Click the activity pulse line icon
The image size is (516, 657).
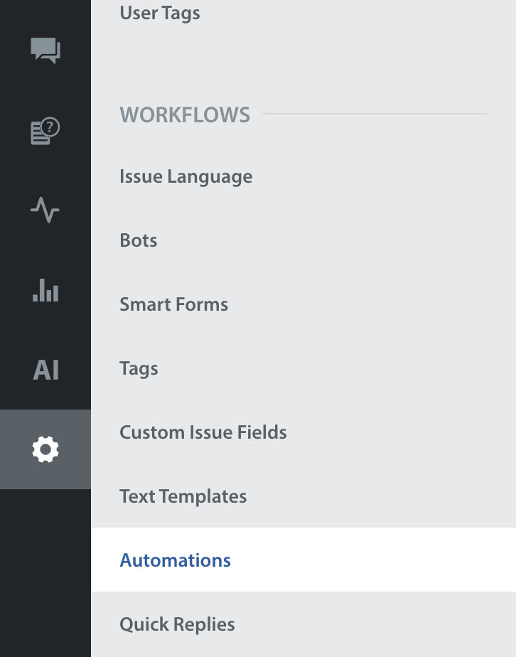click(45, 210)
